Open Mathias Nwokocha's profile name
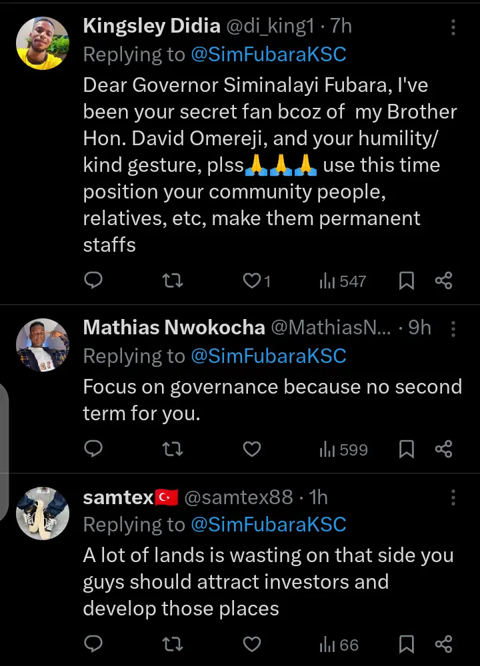480x666 pixels. point(174,328)
